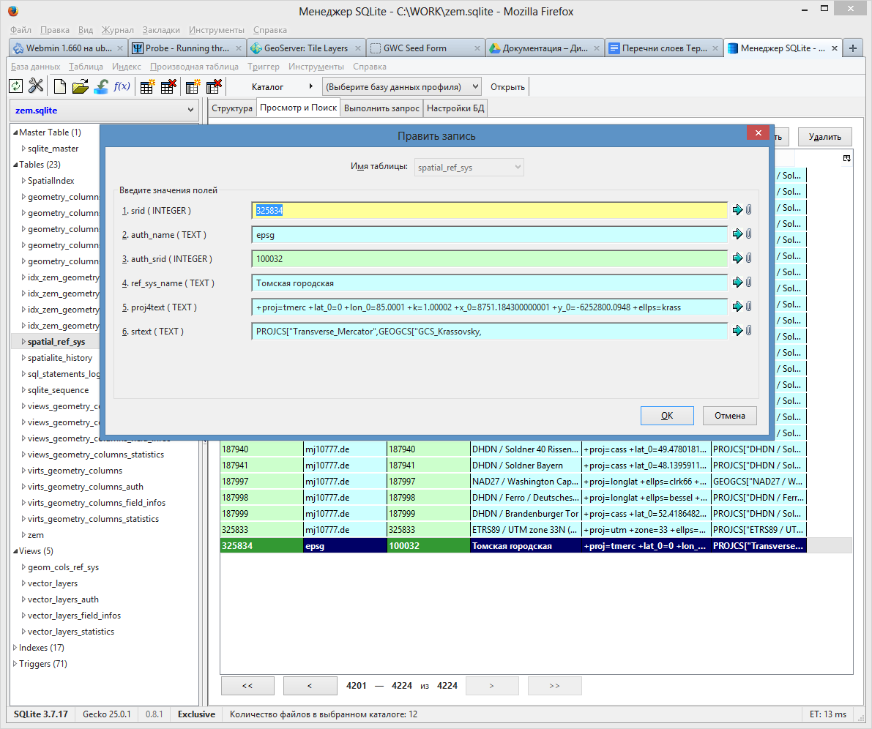This screenshot has width=872, height=729.
Task: Click the Отмена button to cancel
Action: point(729,416)
